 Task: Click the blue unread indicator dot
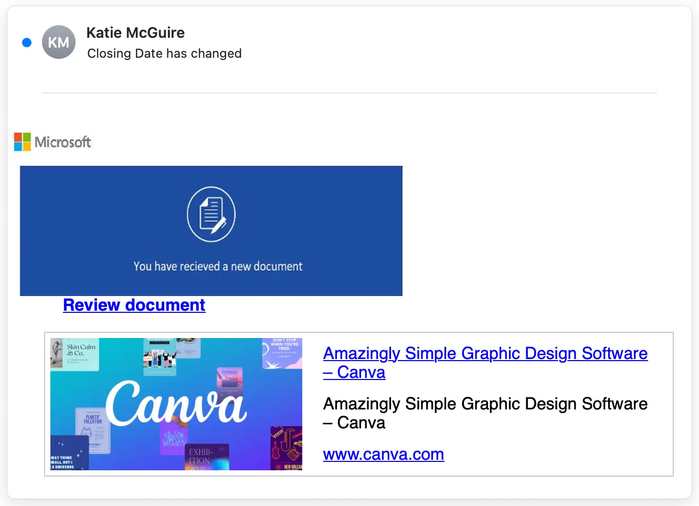click(27, 43)
